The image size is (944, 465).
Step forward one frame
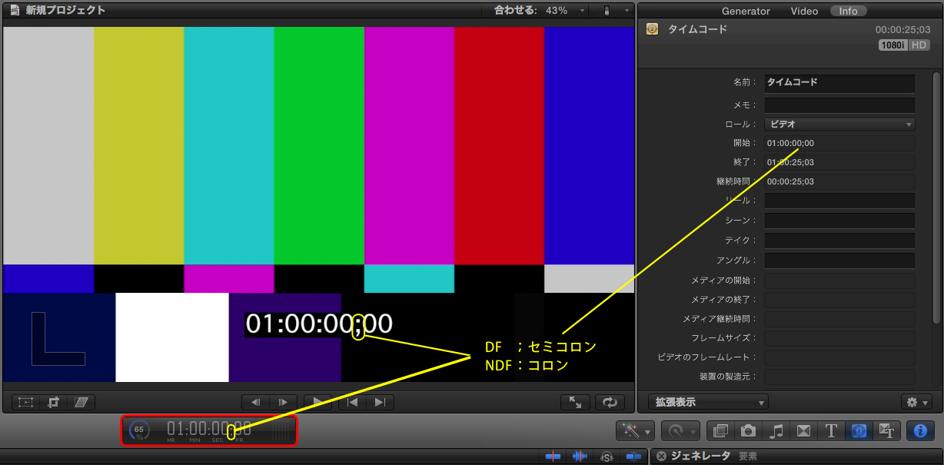pyautogui.click(x=283, y=402)
